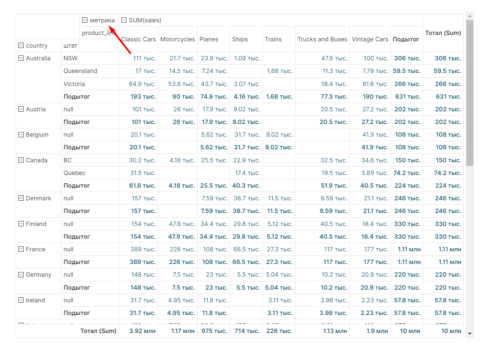Image resolution: width=488 pixels, height=353 pixels.
Task: Click the scrollbar down arrow
Action: click(470, 334)
